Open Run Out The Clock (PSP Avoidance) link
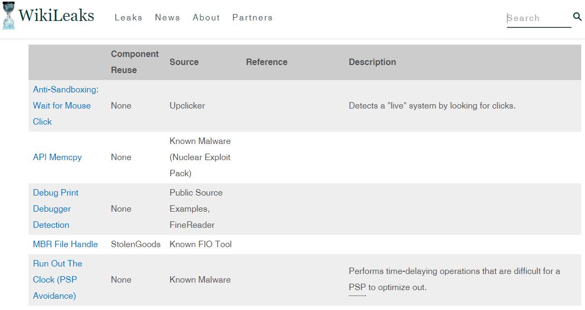 (x=57, y=279)
